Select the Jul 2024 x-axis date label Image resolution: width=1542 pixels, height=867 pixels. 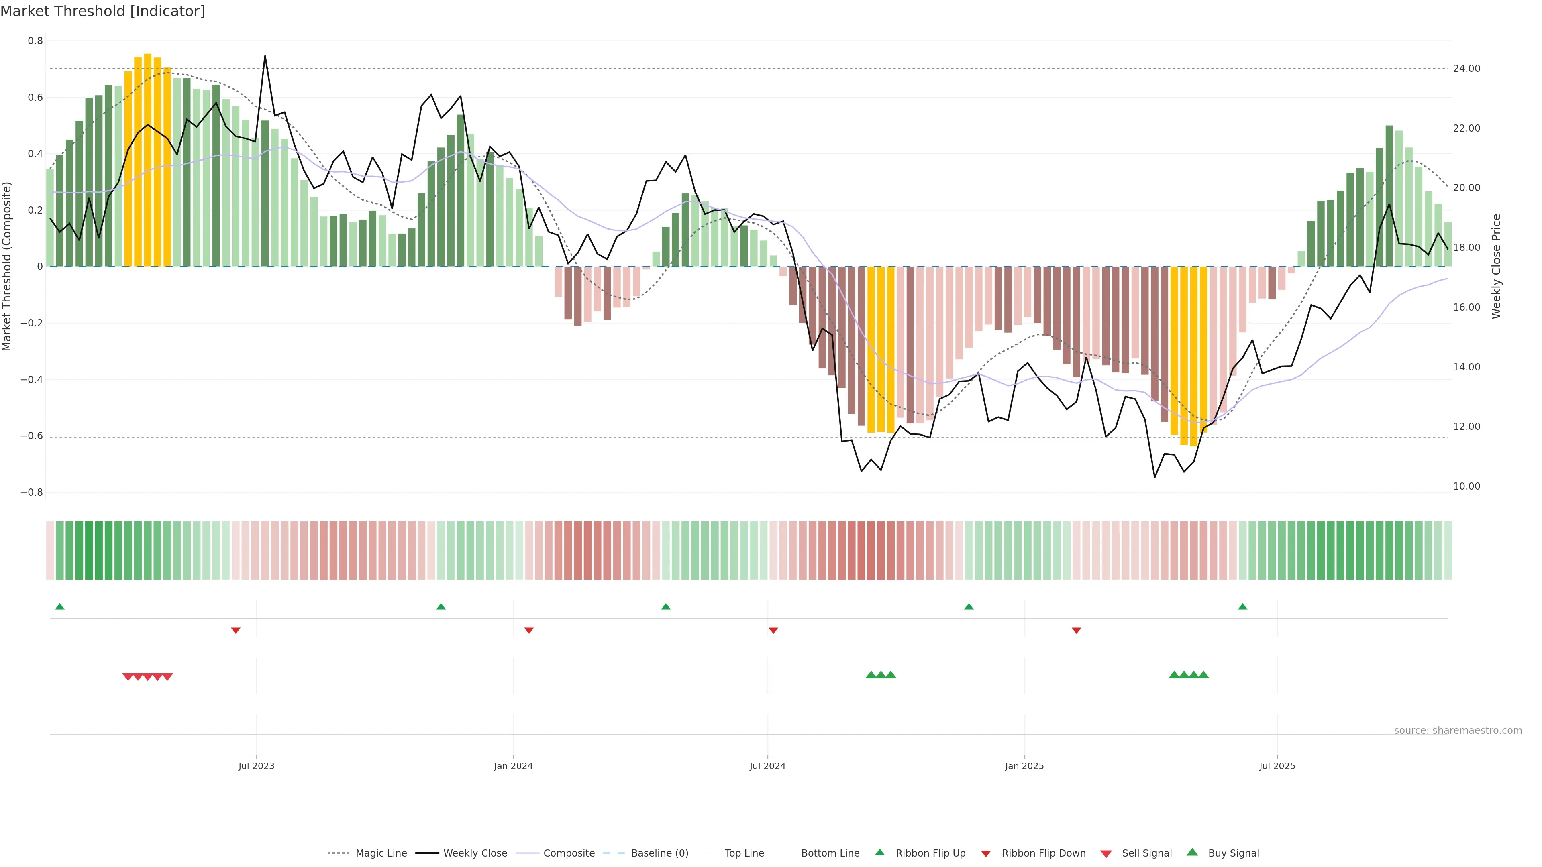(767, 766)
